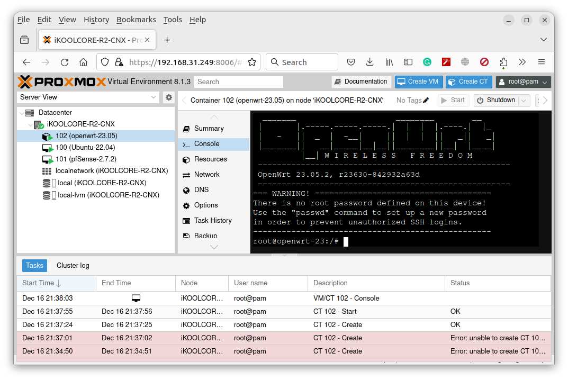Open the container Network section
Image resolution: width=568 pixels, height=380 pixels.
[x=214, y=175]
